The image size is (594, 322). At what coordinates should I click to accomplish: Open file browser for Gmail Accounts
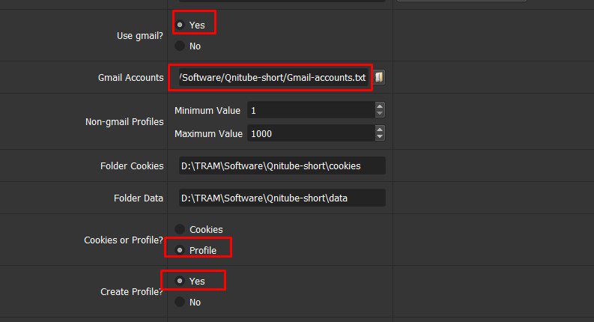click(x=379, y=77)
